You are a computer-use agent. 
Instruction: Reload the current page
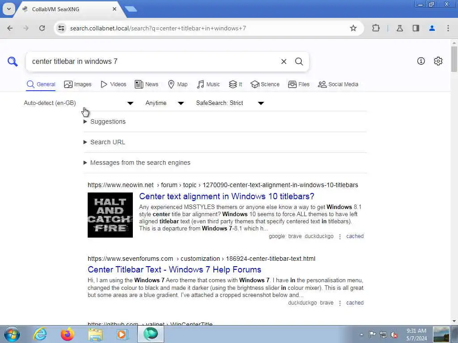coord(42,28)
